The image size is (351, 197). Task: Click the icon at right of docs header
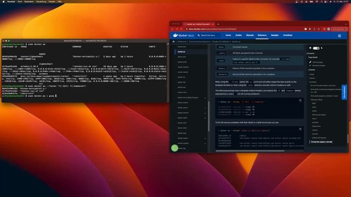tap(339, 36)
